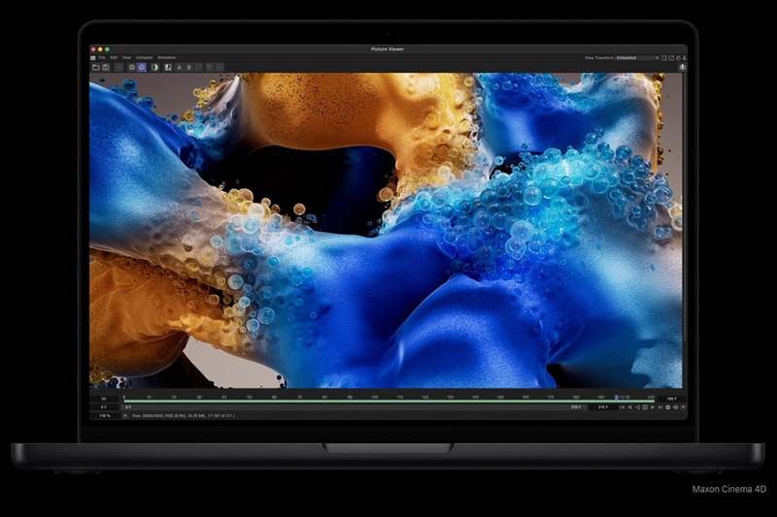Click the vertical scrollbar beside the image

click(685, 208)
